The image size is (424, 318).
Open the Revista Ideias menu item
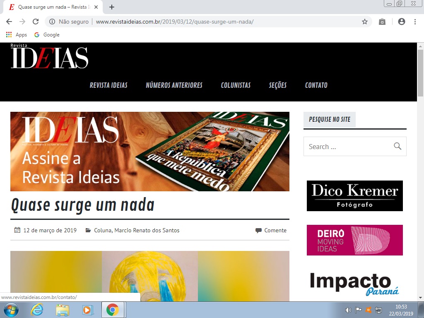click(108, 85)
